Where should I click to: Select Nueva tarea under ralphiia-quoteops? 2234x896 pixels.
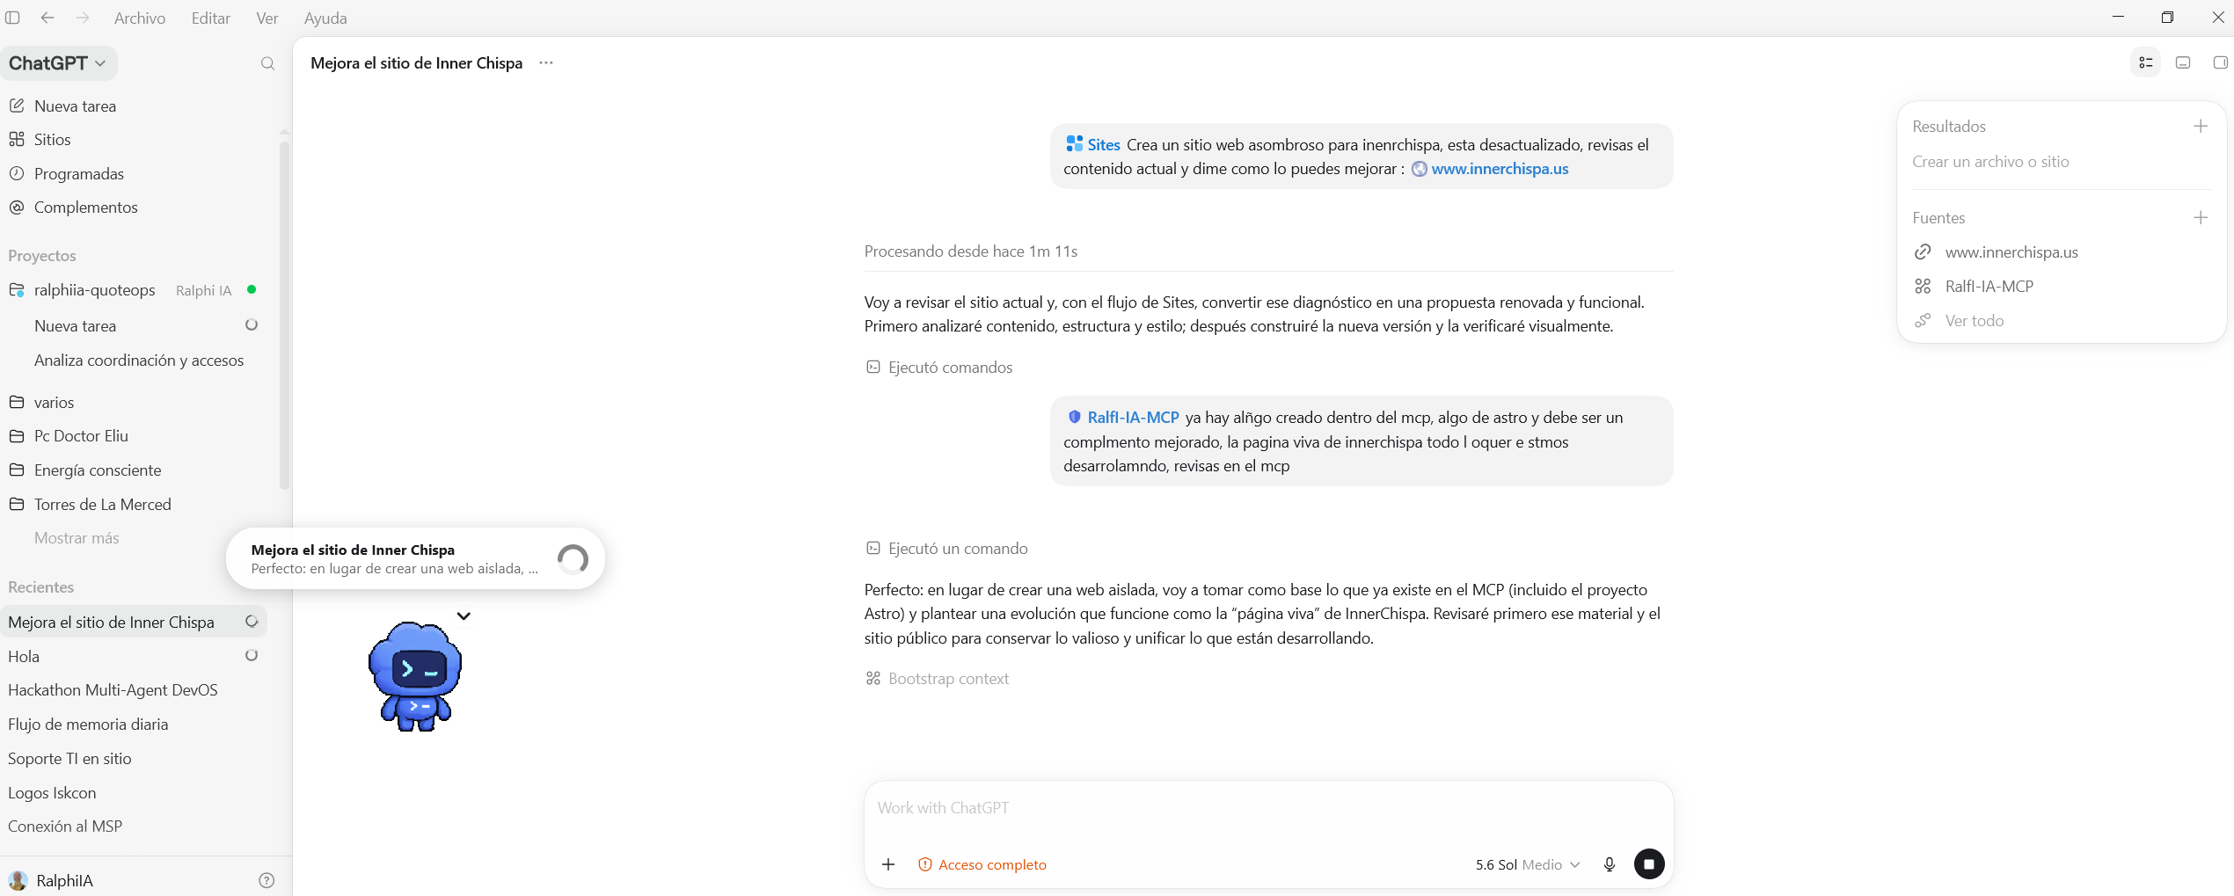coord(75,326)
